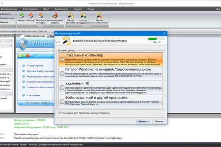Switch to the Стартовая страница tab
This screenshot has width=221, height=147.
35,36
